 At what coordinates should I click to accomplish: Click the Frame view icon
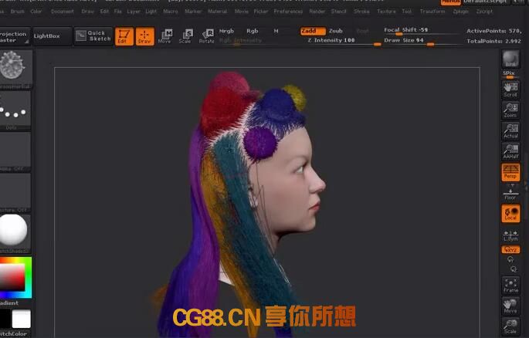(x=510, y=285)
